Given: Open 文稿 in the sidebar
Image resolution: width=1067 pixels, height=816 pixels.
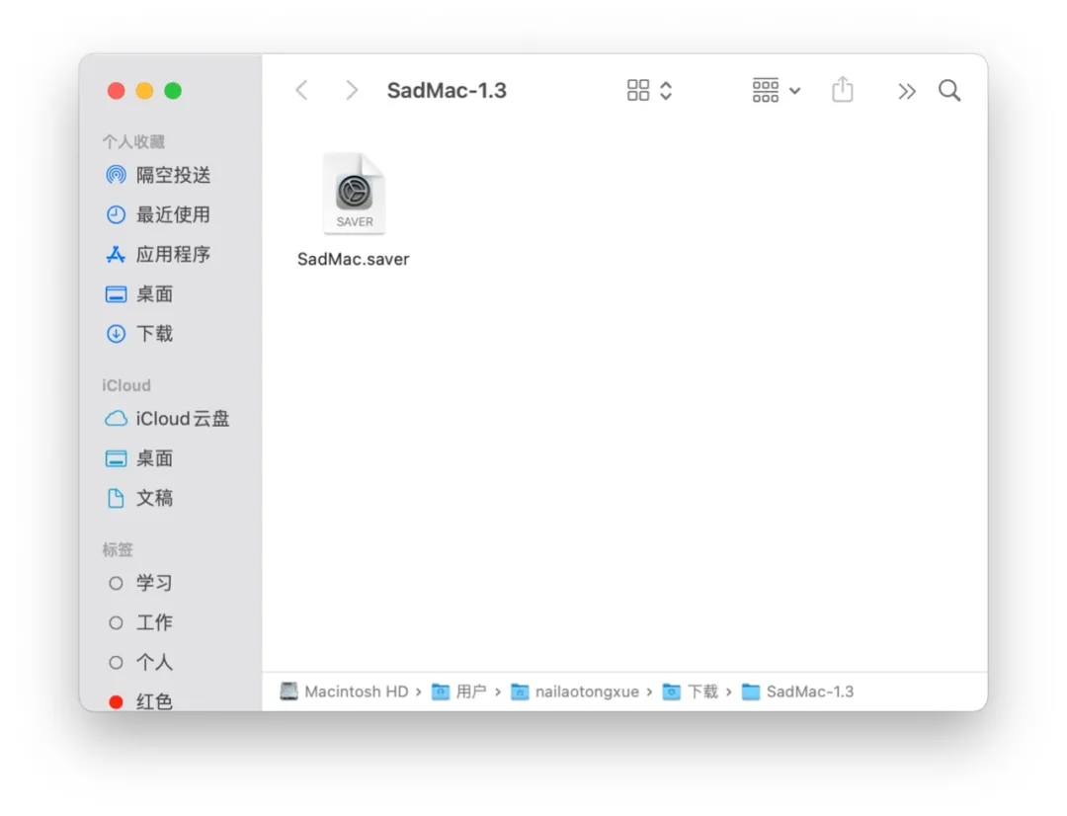Looking at the screenshot, I should pos(139,498).
